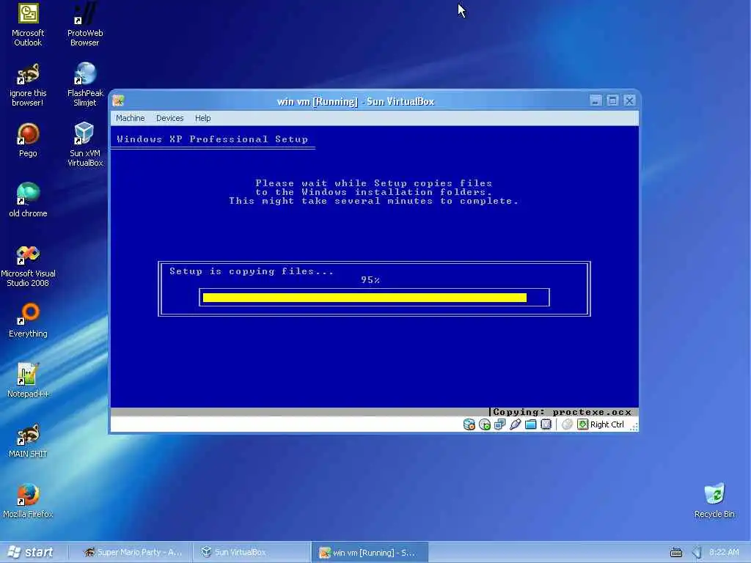Click the VirtualBox window title bar text
This screenshot has width=751, height=563.
pos(356,101)
